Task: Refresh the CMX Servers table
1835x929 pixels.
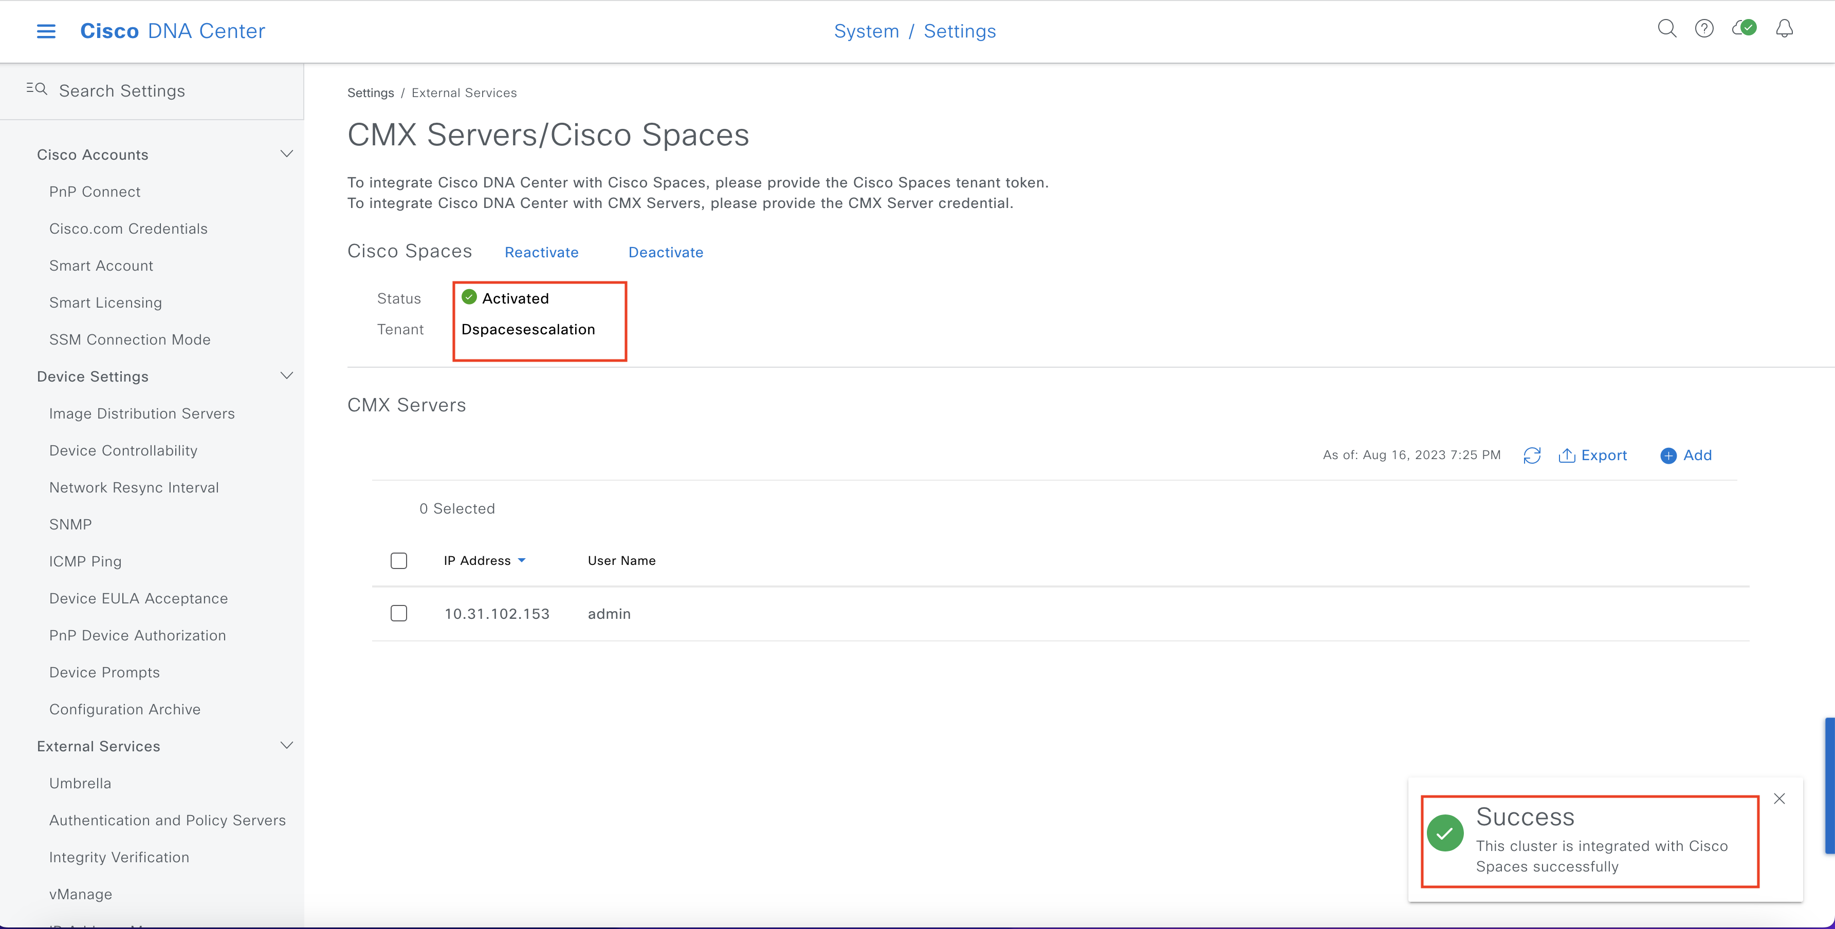Action: pyautogui.click(x=1532, y=456)
